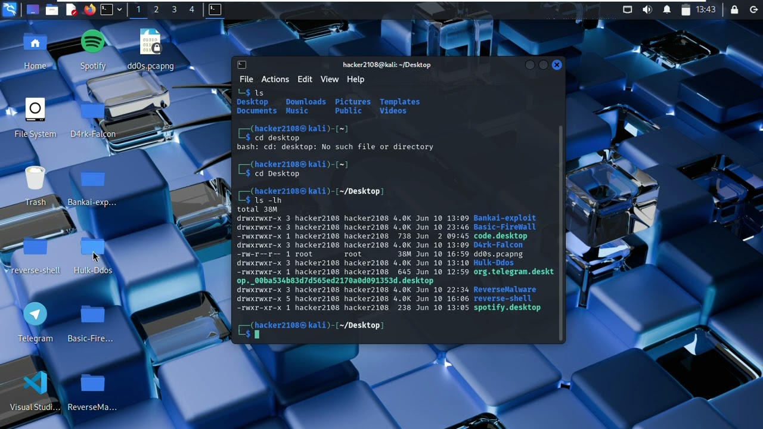Click 'ReverseMalware' in the terminal listing
Image resolution: width=763 pixels, height=429 pixels.
pos(505,290)
